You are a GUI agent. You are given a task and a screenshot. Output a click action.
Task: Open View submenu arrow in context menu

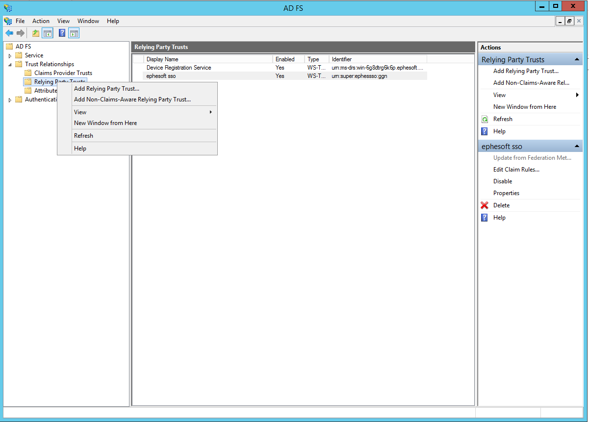(211, 112)
